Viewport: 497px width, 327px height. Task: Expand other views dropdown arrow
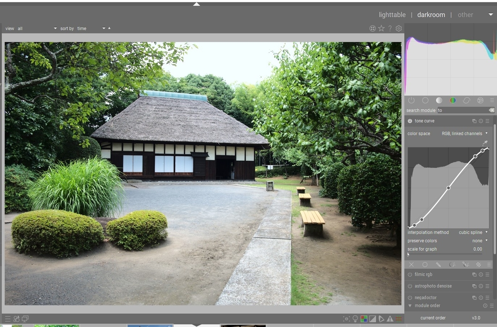490,15
